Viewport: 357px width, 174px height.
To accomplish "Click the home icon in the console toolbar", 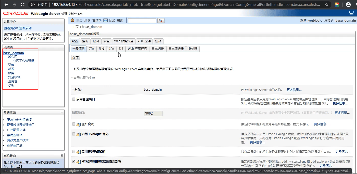I will pos(73,20).
